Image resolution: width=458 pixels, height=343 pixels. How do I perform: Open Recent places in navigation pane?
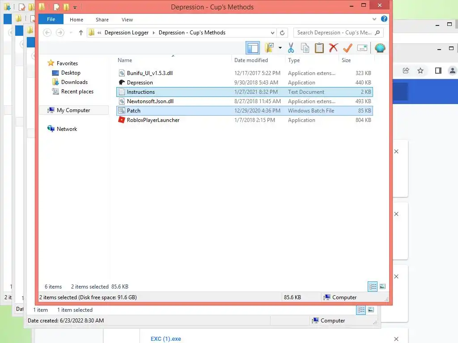click(77, 91)
